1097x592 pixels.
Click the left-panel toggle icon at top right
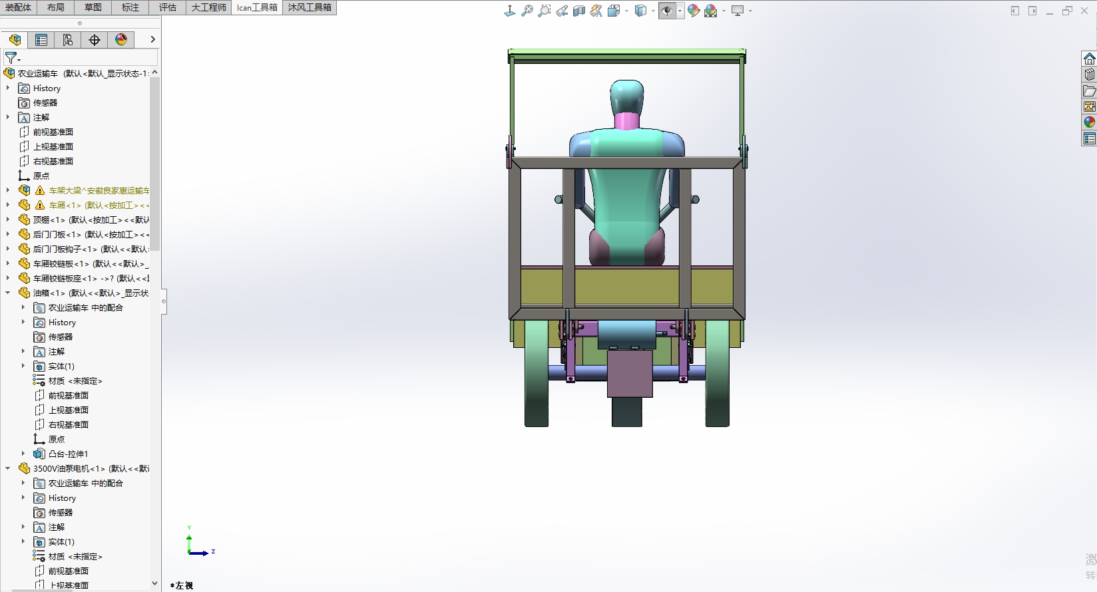click(1015, 11)
